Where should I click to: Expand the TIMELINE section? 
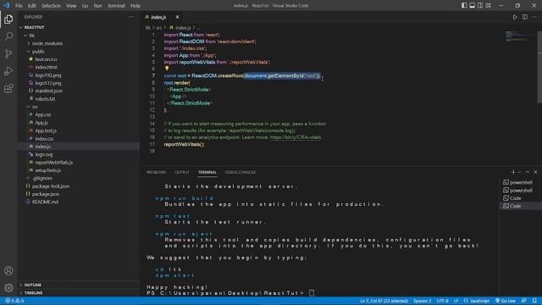pos(79,293)
